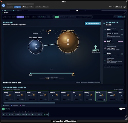Adjust the white slider above the timeline
Screen dimensions: 128x123
coord(122,109)
